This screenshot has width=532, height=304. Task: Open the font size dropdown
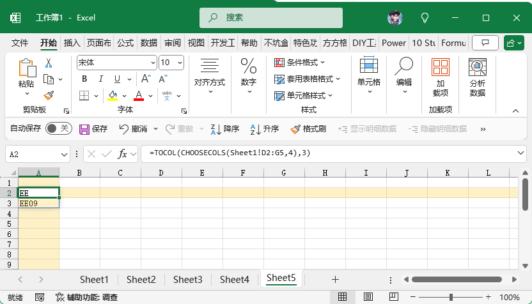(180, 63)
